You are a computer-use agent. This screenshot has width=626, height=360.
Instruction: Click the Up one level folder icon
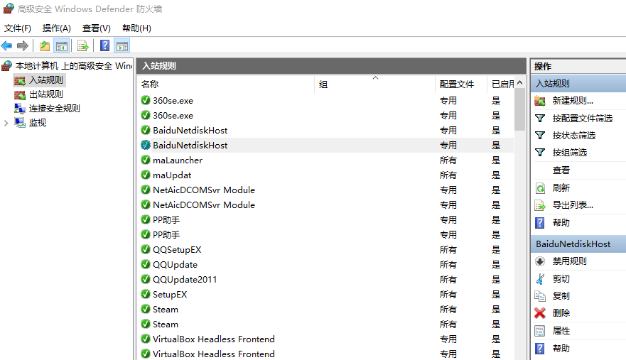click(x=45, y=46)
